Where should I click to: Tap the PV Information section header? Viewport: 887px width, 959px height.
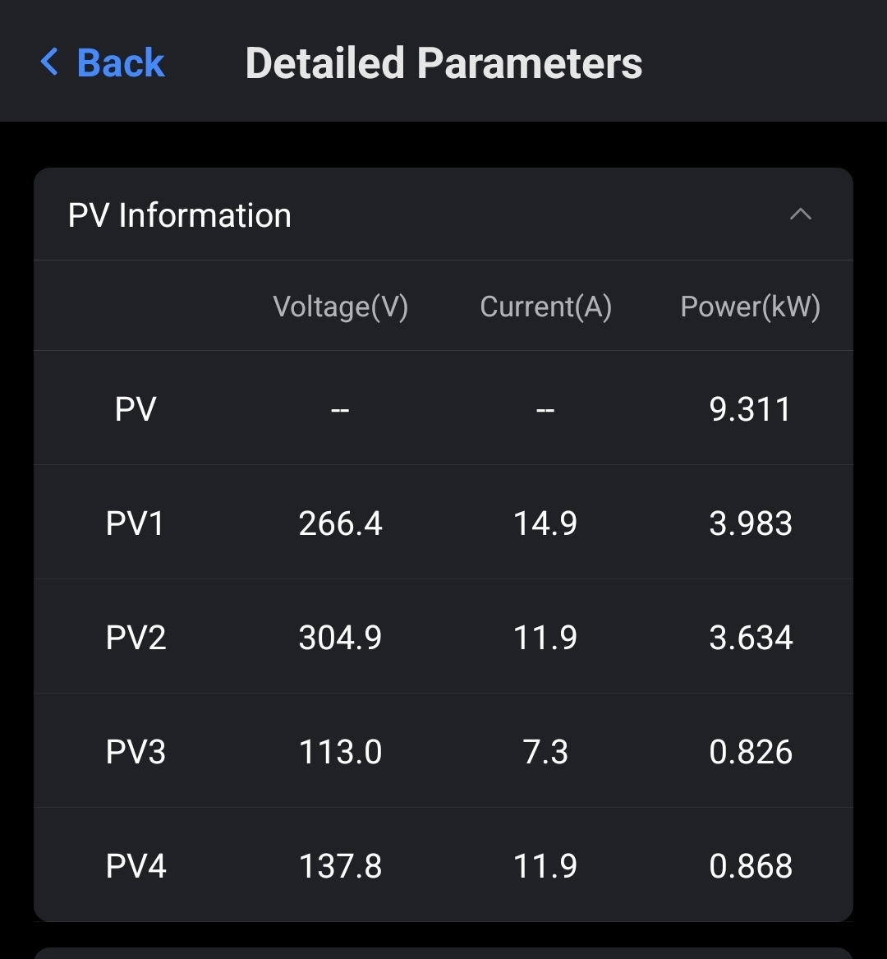coord(180,215)
